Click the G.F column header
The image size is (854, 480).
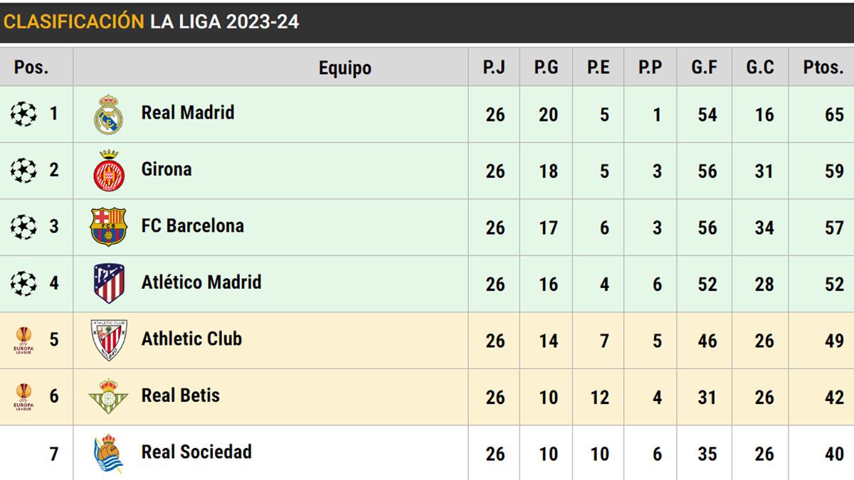pos(705,68)
